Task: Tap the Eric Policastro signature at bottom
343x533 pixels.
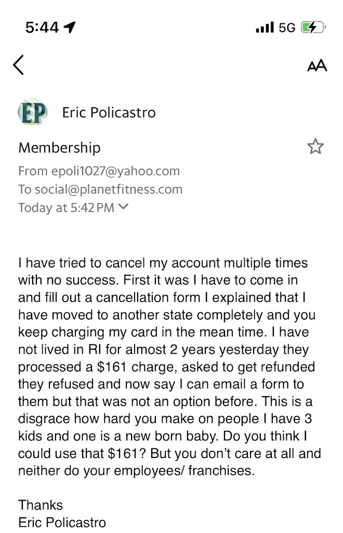Action: [62, 522]
